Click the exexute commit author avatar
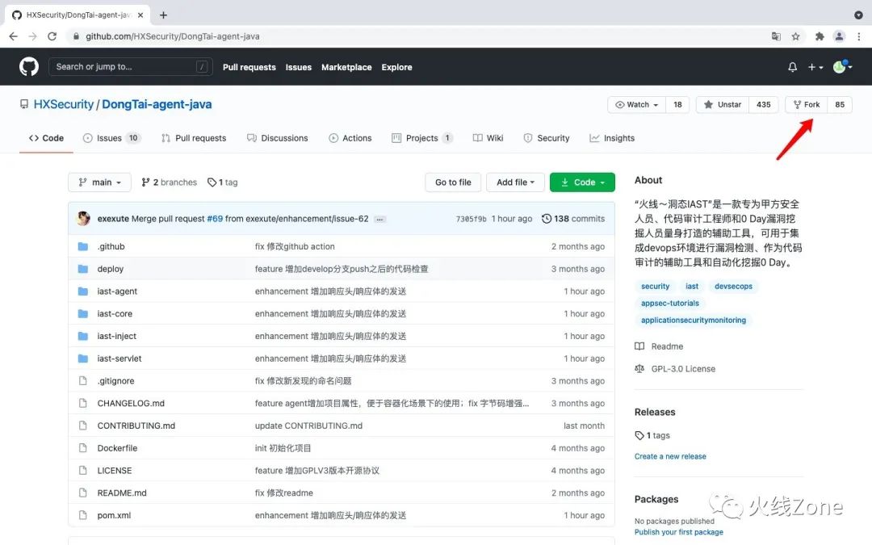Viewport: 872px width, 545px height. click(x=83, y=218)
